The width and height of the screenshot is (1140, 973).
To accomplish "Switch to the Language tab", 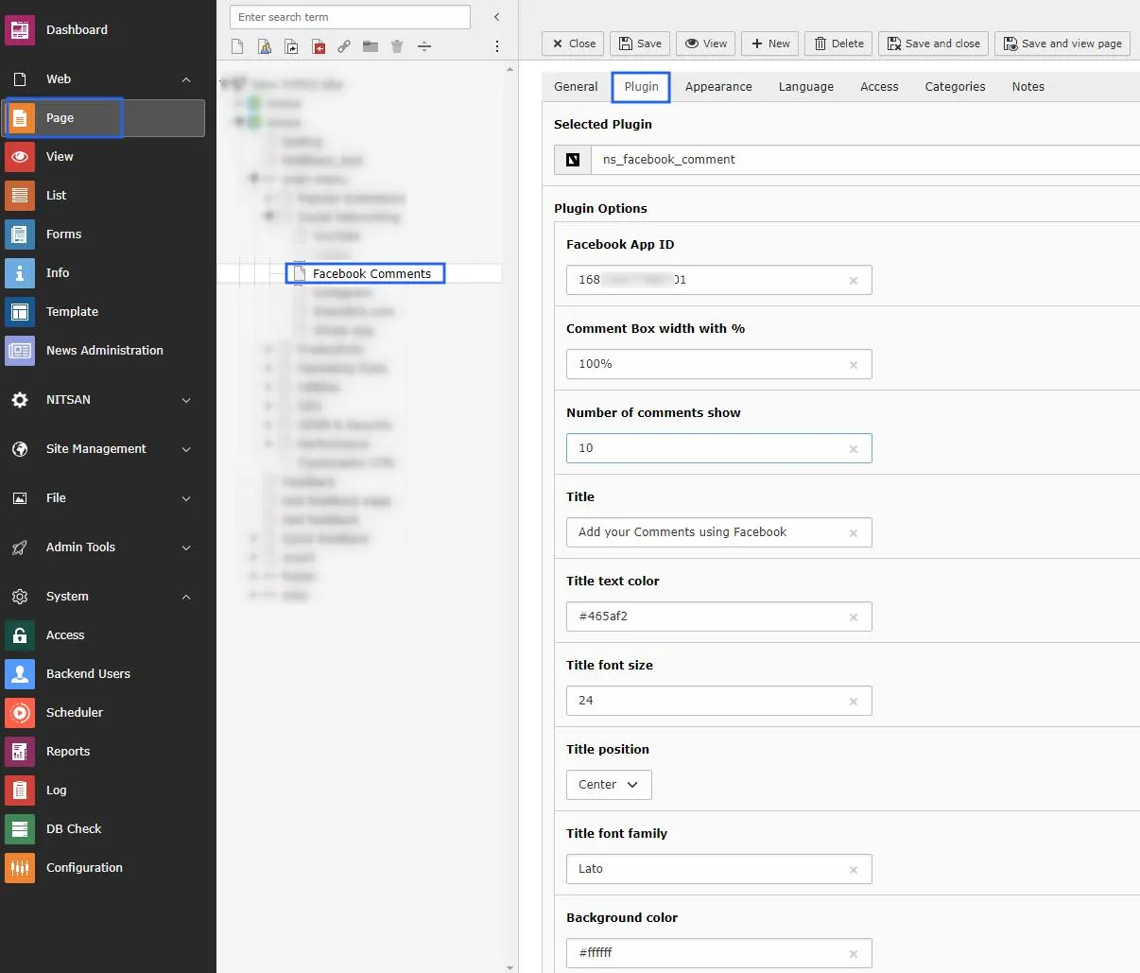I will [x=806, y=87].
